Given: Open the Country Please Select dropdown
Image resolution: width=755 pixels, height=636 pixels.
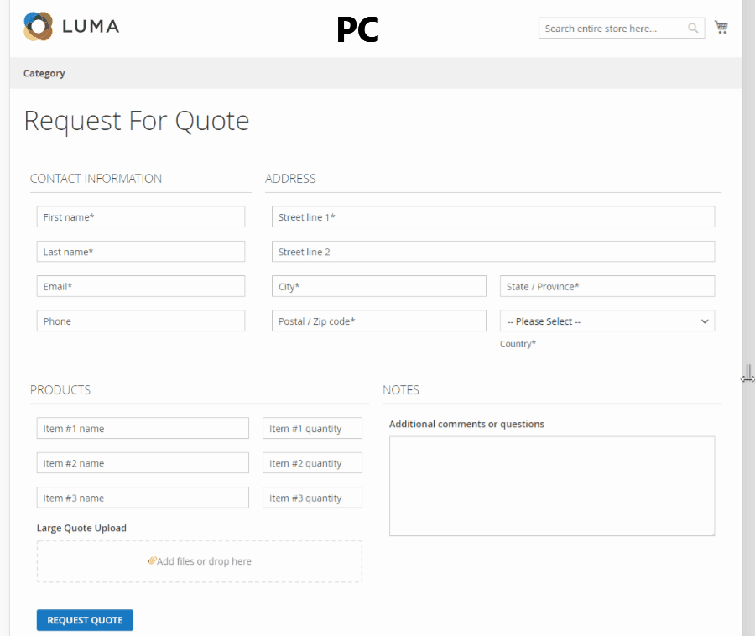Looking at the screenshot, I should (x=607, y=321).
